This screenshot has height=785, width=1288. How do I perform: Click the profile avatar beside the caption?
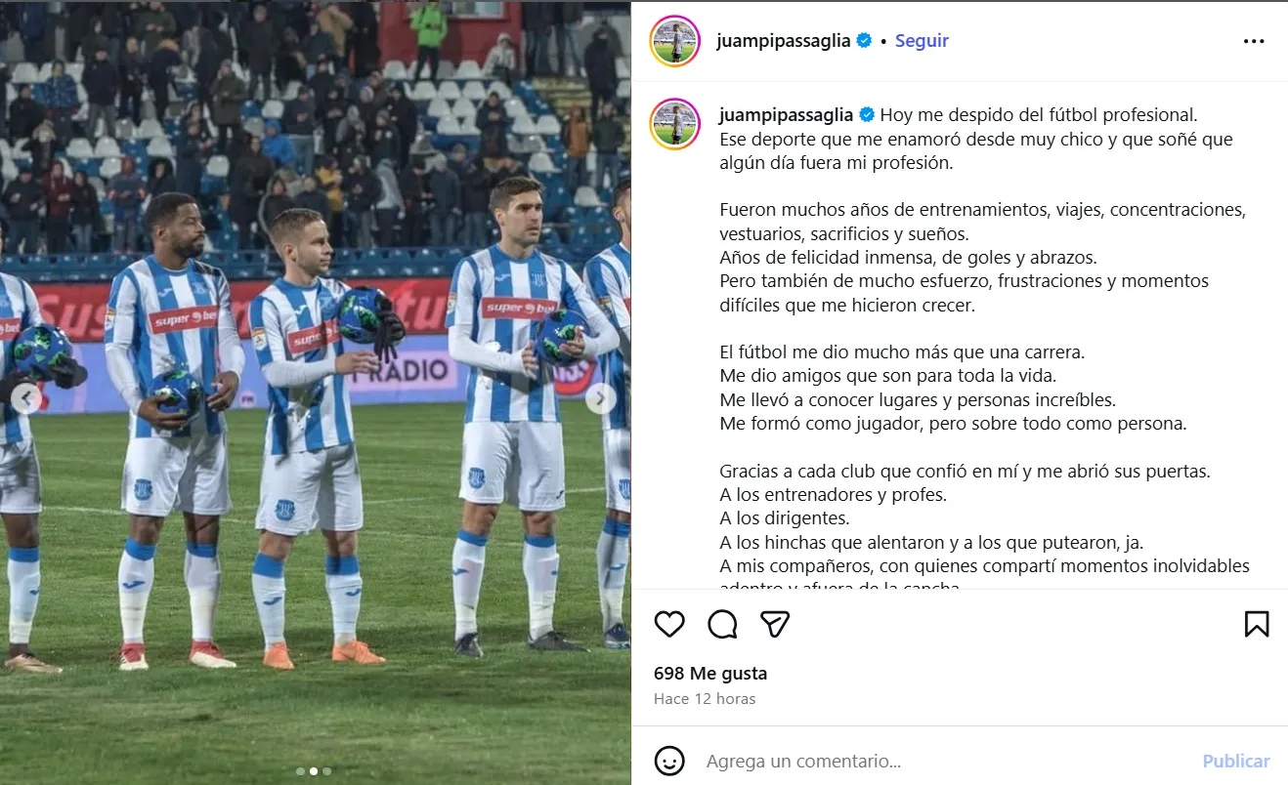pos(674,124)
